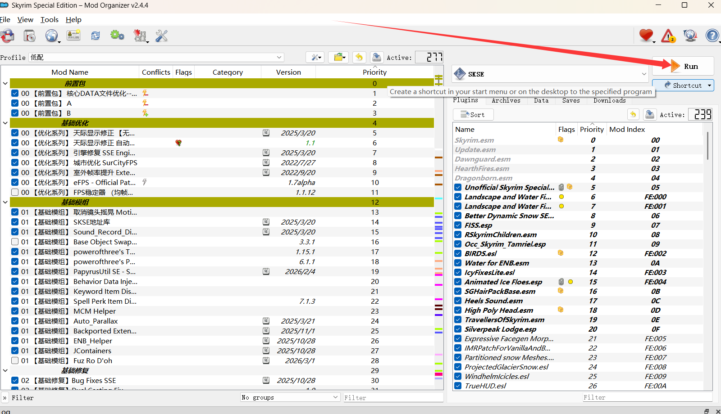Open the Profiles ID card icon
This screenshot has height=414, width=721.
[x=73, y=36]
